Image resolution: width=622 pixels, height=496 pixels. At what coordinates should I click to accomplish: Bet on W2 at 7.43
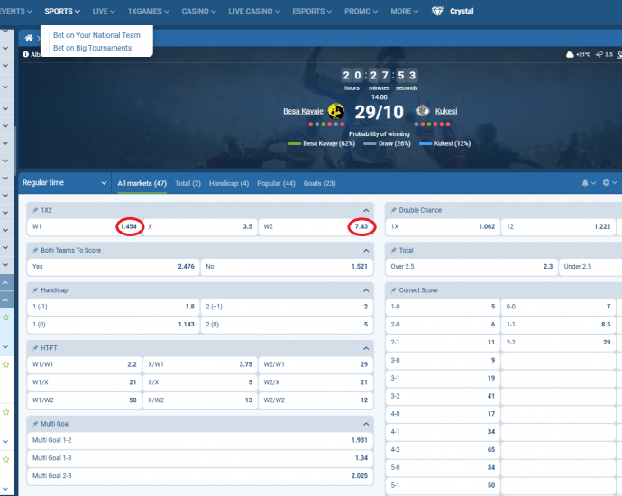(x=316, y=227)
